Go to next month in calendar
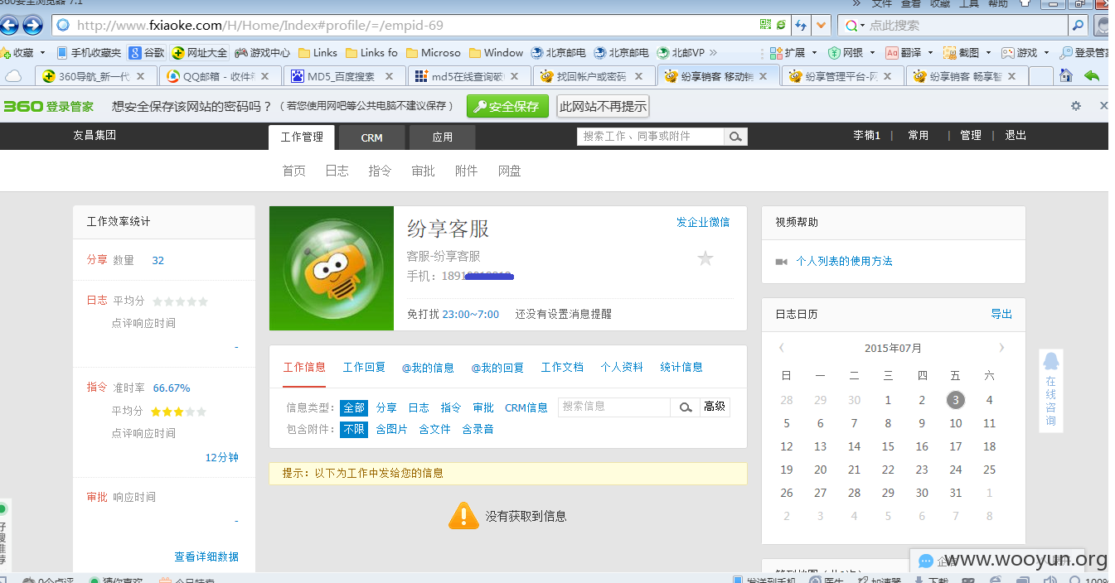Viewport: 1115px width, 583px height. click(x=1001, y=348)
